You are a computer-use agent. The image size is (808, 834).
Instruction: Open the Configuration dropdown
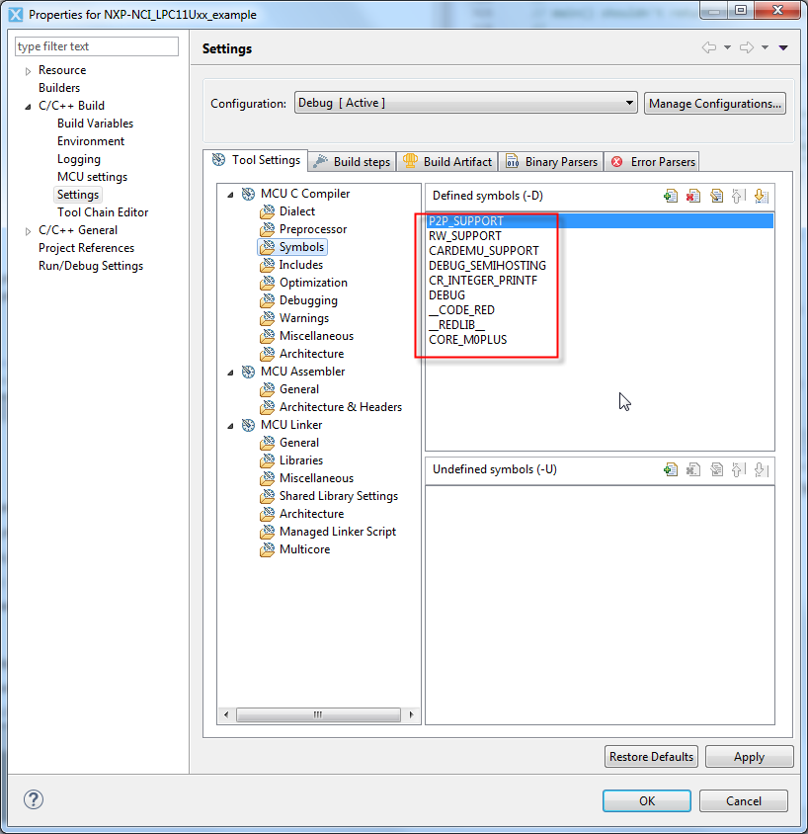tap(465, 103)
